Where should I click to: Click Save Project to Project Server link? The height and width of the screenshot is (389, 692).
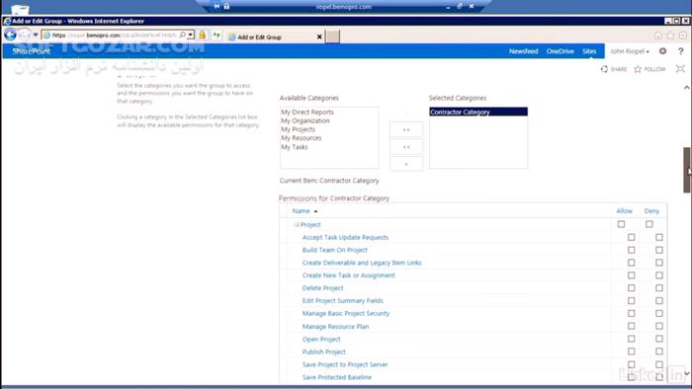tap(345, 364)
